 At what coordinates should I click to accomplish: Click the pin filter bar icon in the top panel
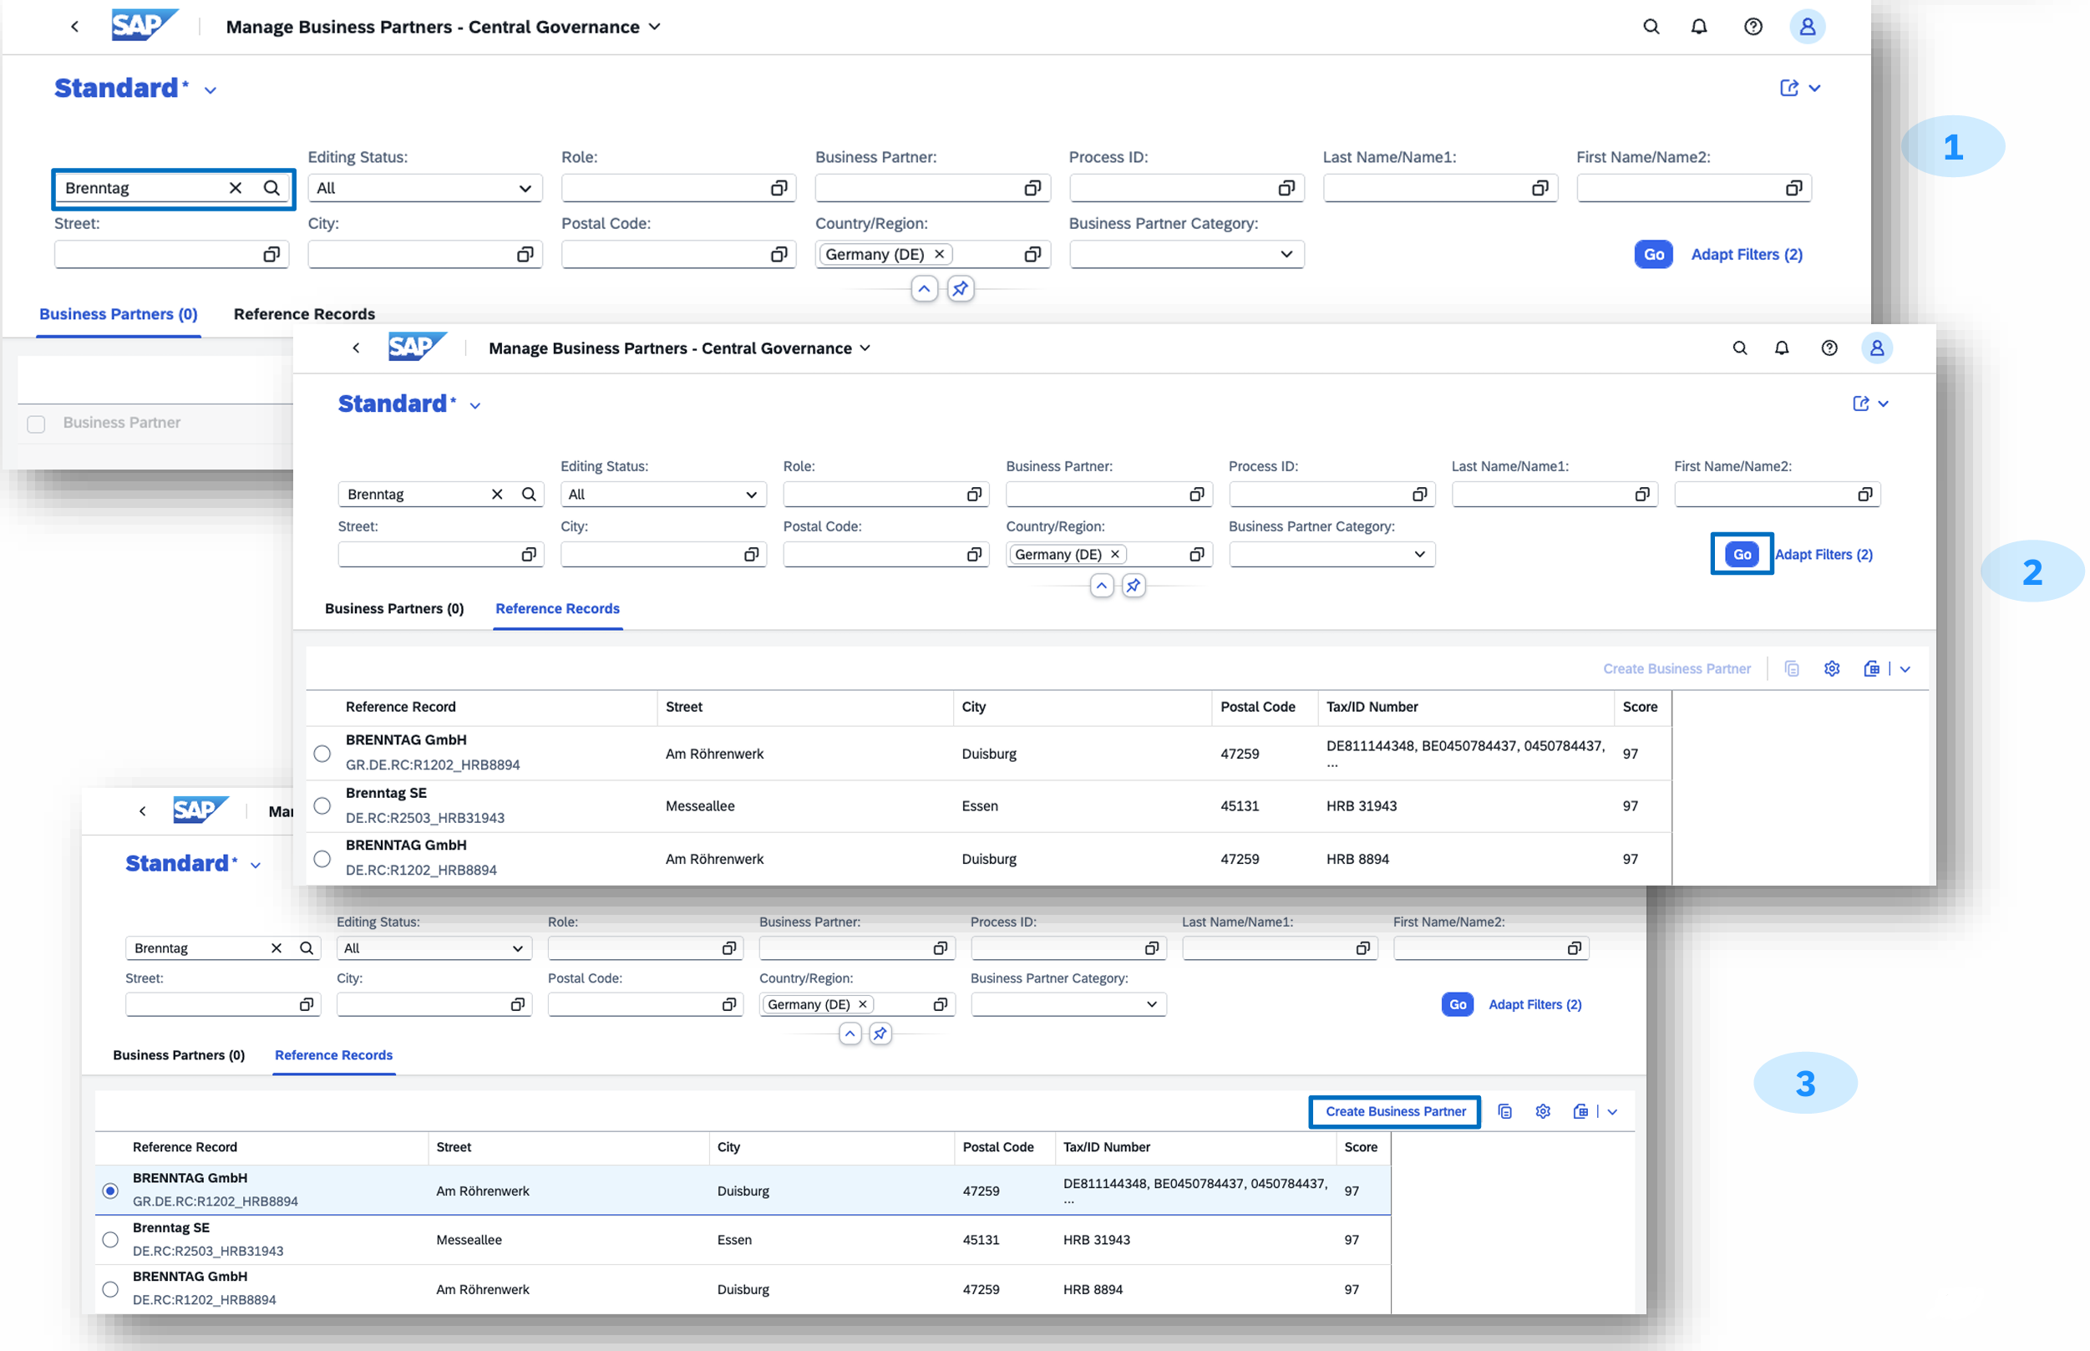[x=961, y=288]
